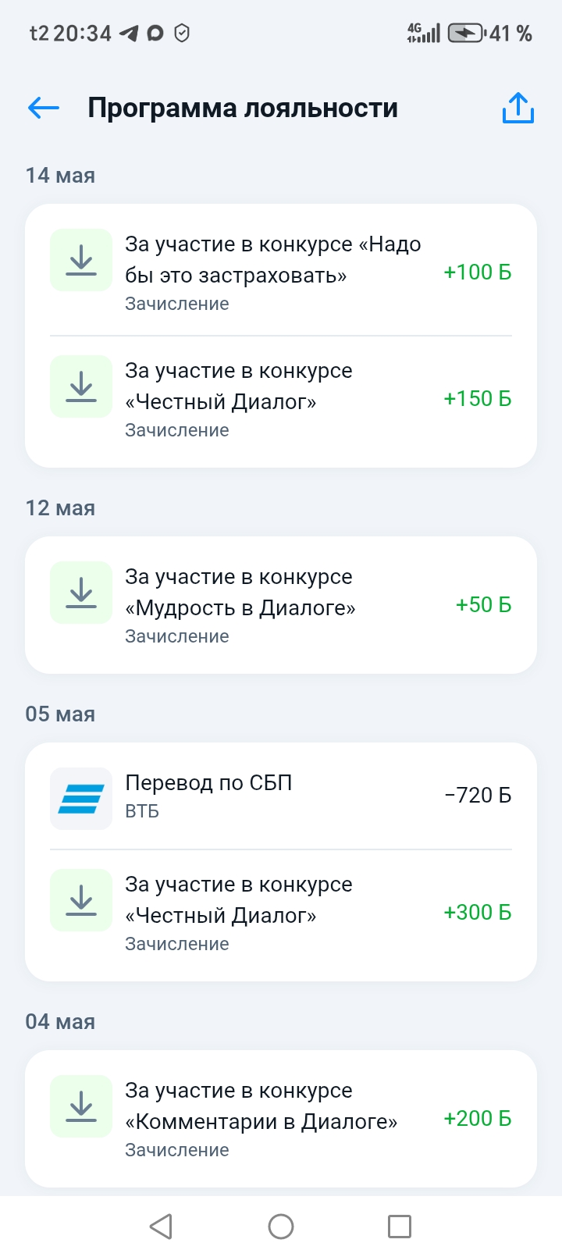Tap the Android home circle button
562x1257 pixels.
point(281,1227)
